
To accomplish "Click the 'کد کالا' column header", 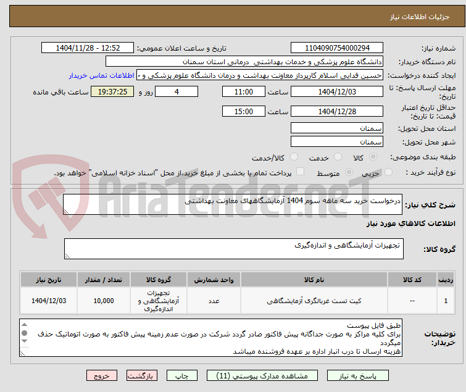I will (412, 280).
